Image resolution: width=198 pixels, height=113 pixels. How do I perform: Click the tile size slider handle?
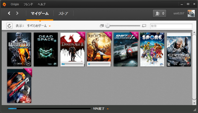[x=108, y=26]
